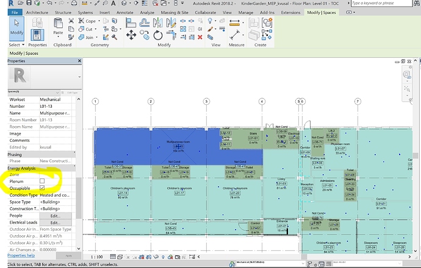Close the Properties palette
Screen dimensions: 421x268
[x=79, y=61]
